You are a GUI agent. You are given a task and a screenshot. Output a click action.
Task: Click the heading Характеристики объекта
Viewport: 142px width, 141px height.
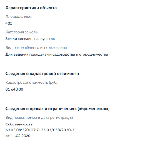tap(31, 8)
